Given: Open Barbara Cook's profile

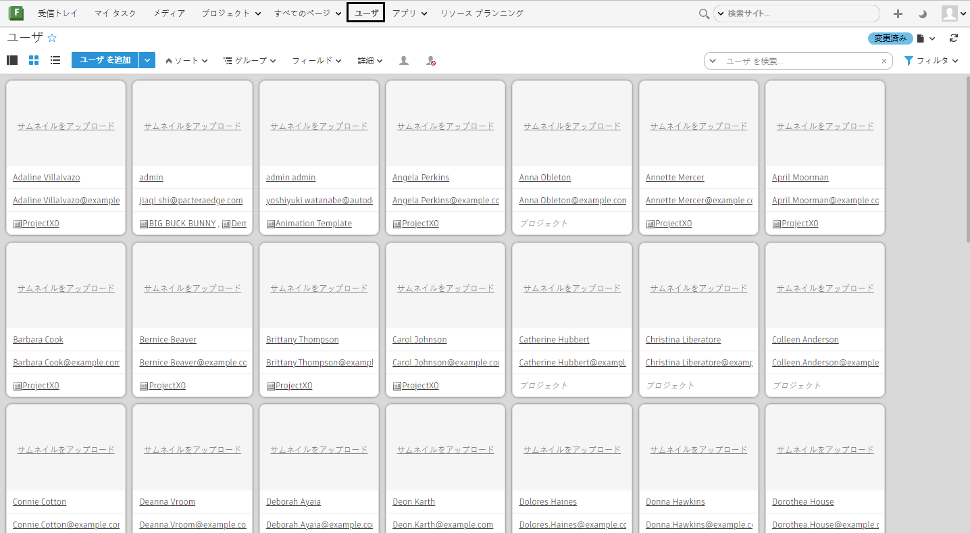Looking at the screenshot, I should [39, 340].
